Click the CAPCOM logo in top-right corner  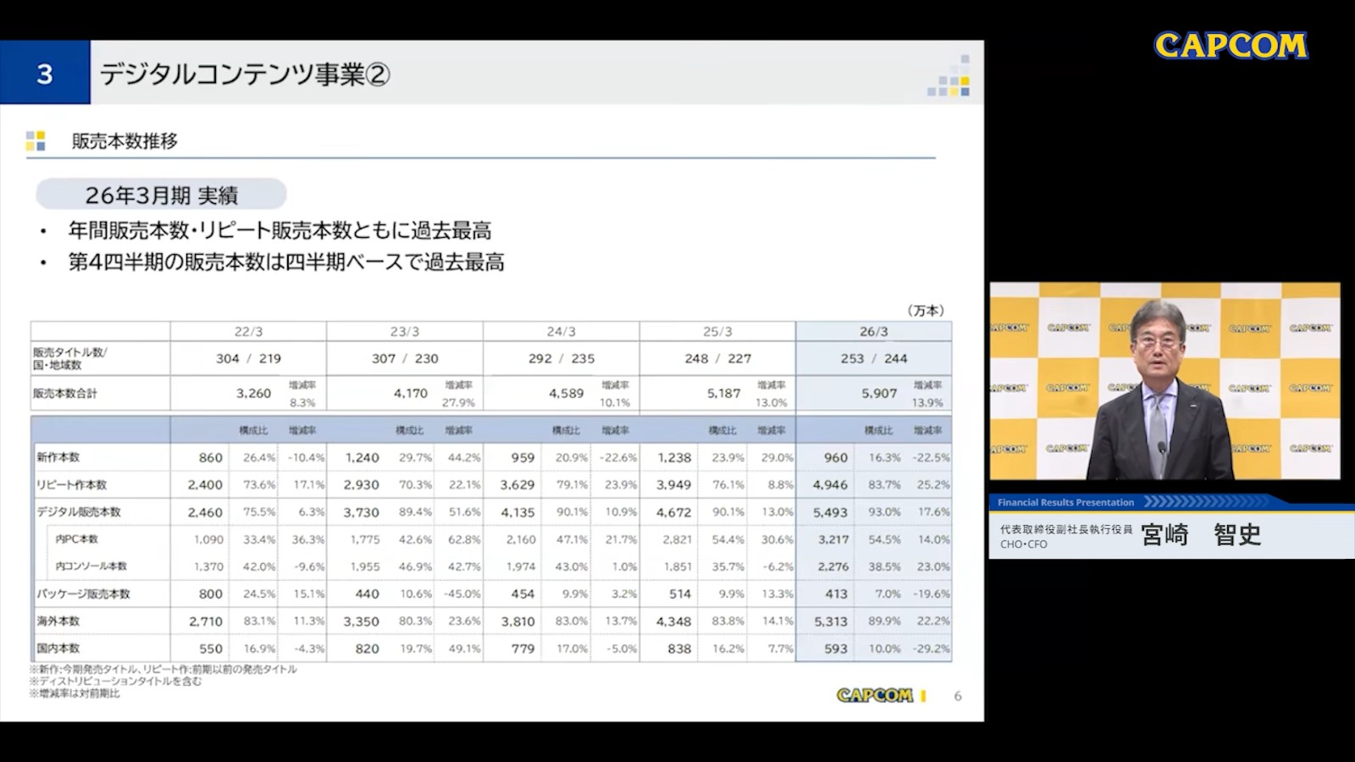pos(1231,46)
